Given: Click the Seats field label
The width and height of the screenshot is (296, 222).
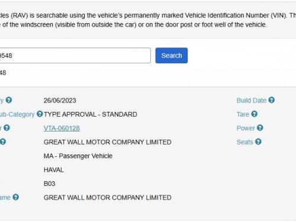Looking at the screenshot, I should pyautogui.click(x=245, y=142).
